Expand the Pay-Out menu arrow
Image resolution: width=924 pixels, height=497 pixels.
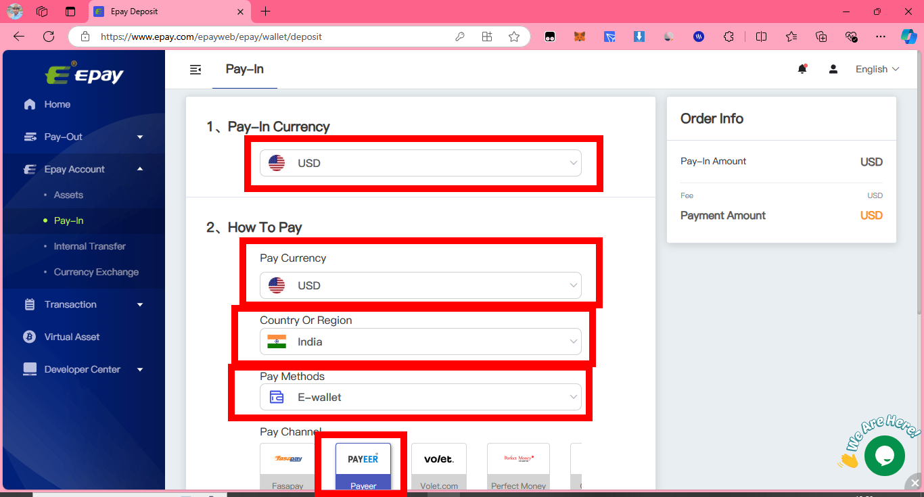140,137
